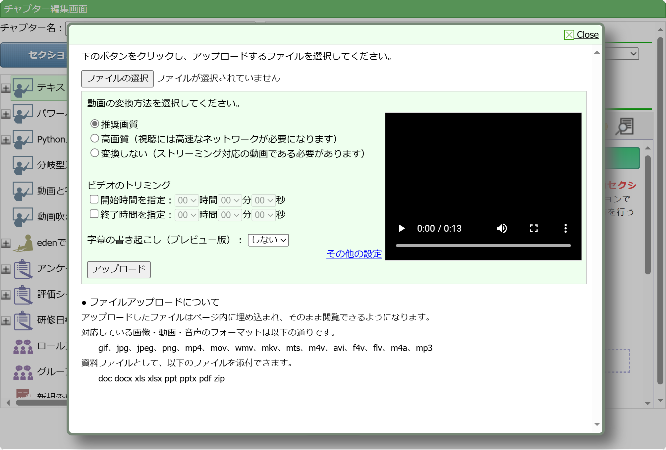The height and width of the screenshot is (450, 666).
Task: Select the テキス presentation icon
Action: (x=23, y=88)
